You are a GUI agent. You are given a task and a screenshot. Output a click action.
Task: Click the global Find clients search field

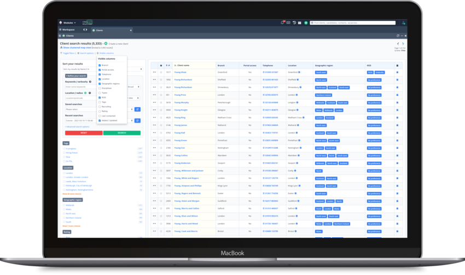pos(353,23)
